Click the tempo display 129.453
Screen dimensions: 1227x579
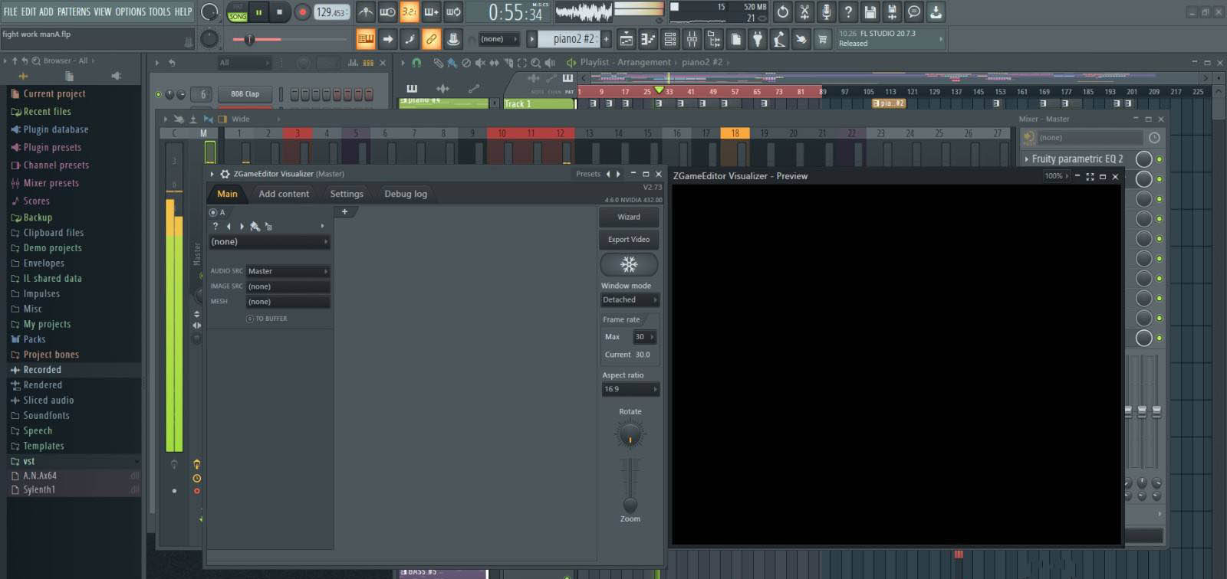[x=332, y=12]
